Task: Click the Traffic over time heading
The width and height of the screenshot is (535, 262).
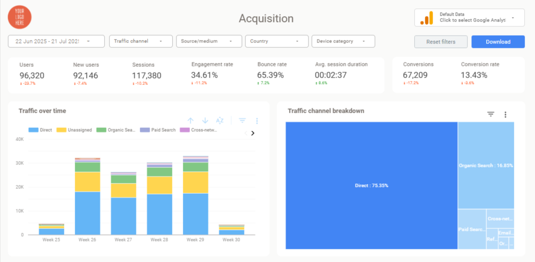Action: click(x=43, y=111)
